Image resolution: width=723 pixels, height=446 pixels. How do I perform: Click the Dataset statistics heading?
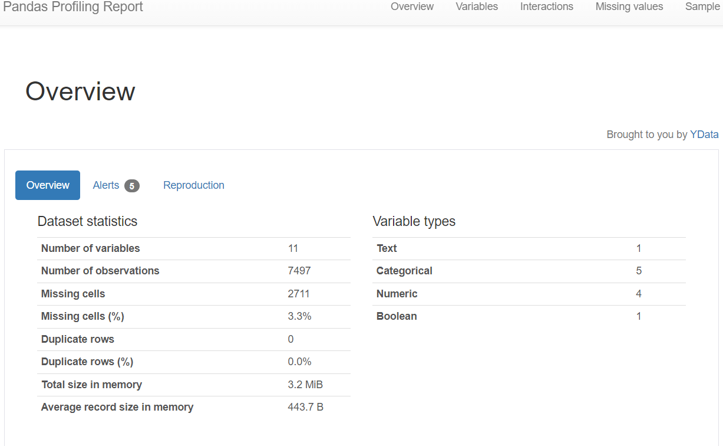87,221
